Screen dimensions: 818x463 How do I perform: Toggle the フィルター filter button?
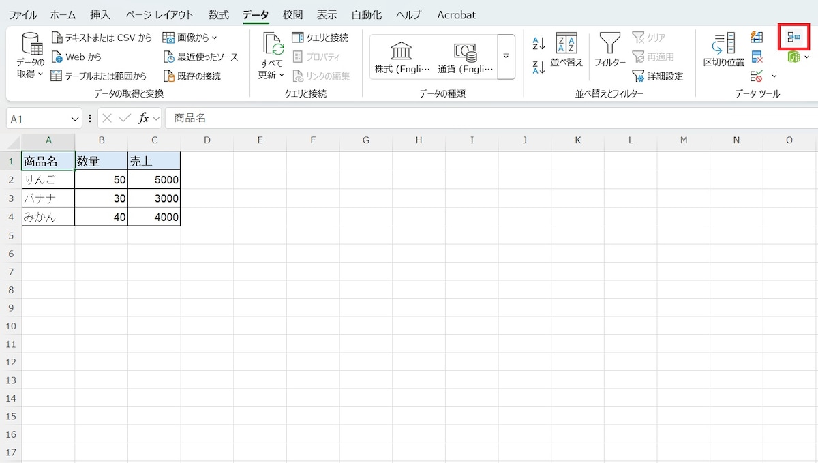(609, 50)
